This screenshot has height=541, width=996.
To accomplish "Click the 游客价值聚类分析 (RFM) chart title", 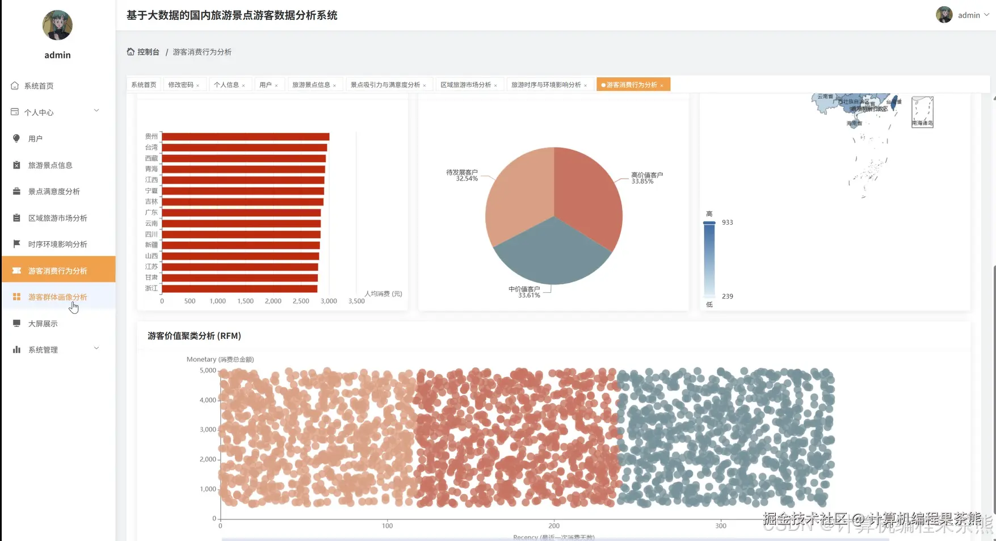I will (194, 336).
